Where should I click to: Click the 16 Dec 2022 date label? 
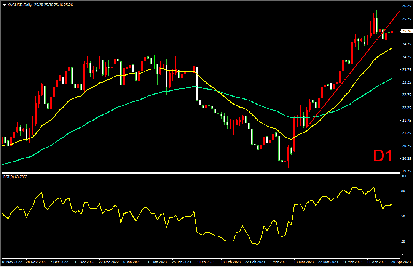click(x=85, y=262)
